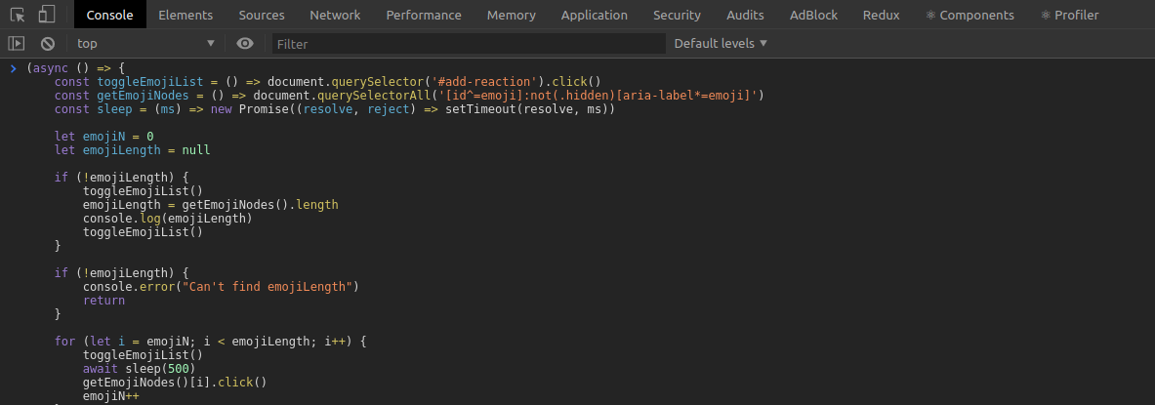Viewport: 1155px width, 405px height.
Task: Select the Audits tab
Action: coord(746,15)
